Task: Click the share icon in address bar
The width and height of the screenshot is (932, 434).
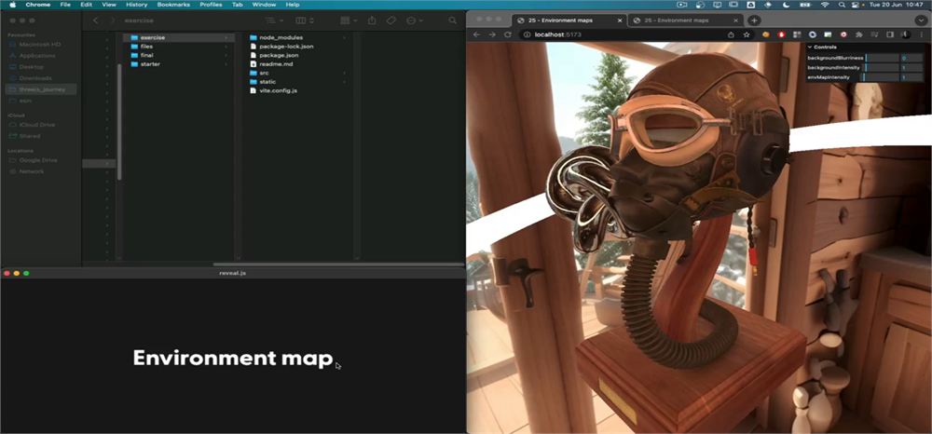Action: tap(731, 34)
